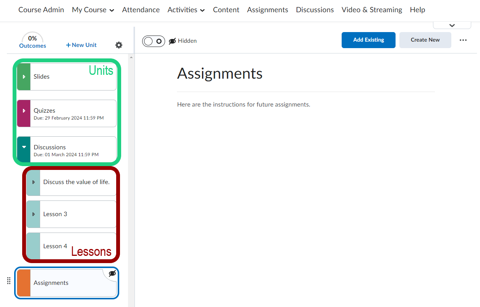Collapse the Discussions unit
The image size is (480, 307).
[24, 147]
